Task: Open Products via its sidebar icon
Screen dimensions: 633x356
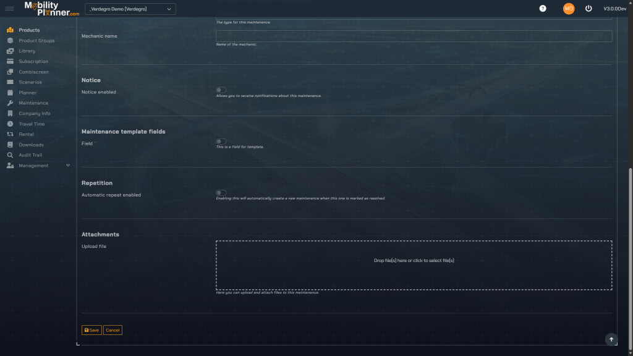Action: [10, 30]
